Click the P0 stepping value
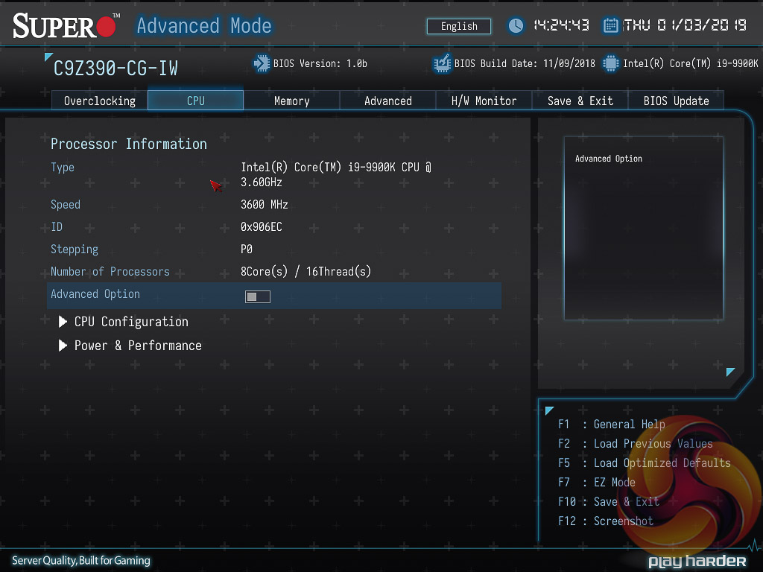This screenshot has height=572, width=763. (x=246, y=249)
